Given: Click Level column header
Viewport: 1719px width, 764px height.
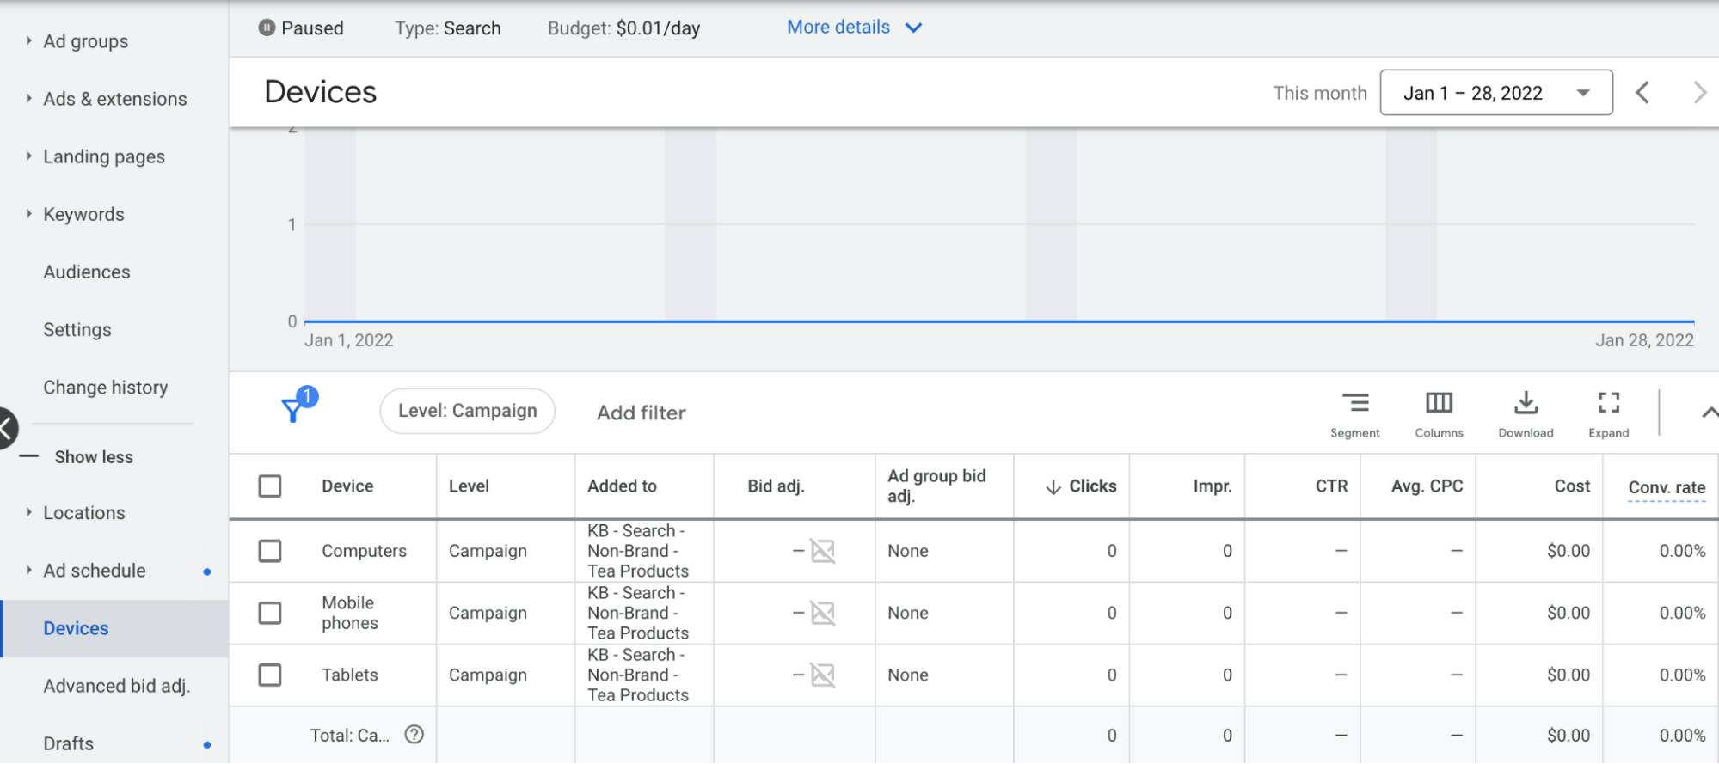Looking at the screenshot, I should point(469,486).
